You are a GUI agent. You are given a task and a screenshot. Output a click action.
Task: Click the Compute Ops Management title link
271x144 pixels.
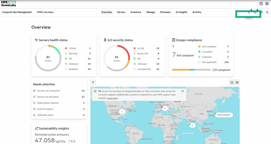(17, 12)
